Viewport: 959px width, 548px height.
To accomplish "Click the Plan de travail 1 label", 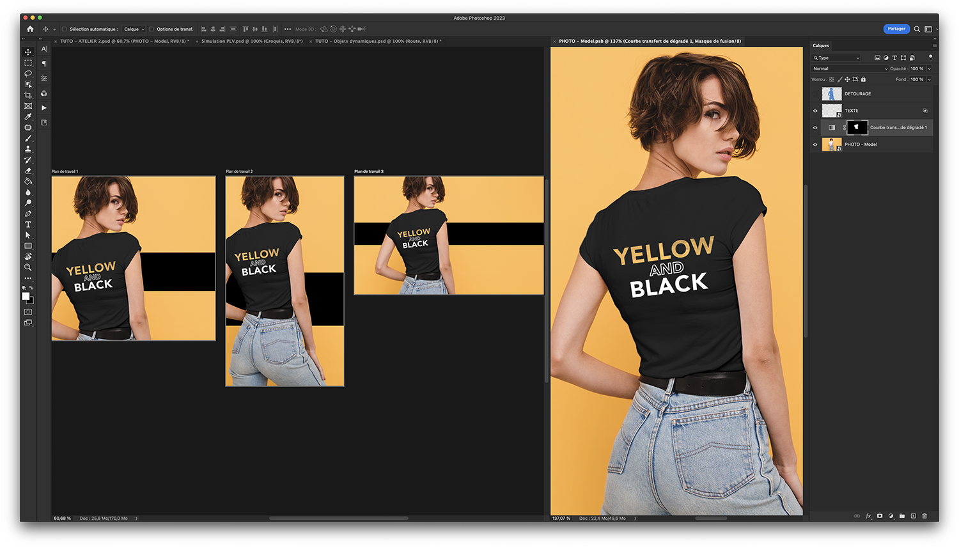I will (65, 171).
